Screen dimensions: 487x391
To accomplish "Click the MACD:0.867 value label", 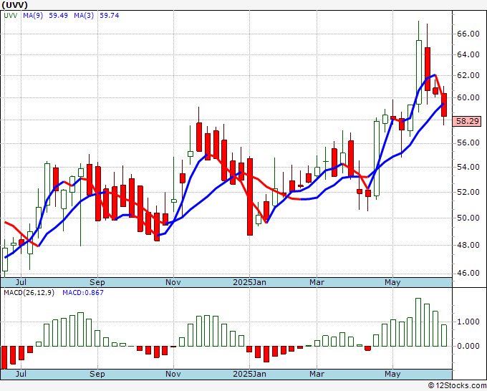I will pyautogui.click(x=83, y=293).
